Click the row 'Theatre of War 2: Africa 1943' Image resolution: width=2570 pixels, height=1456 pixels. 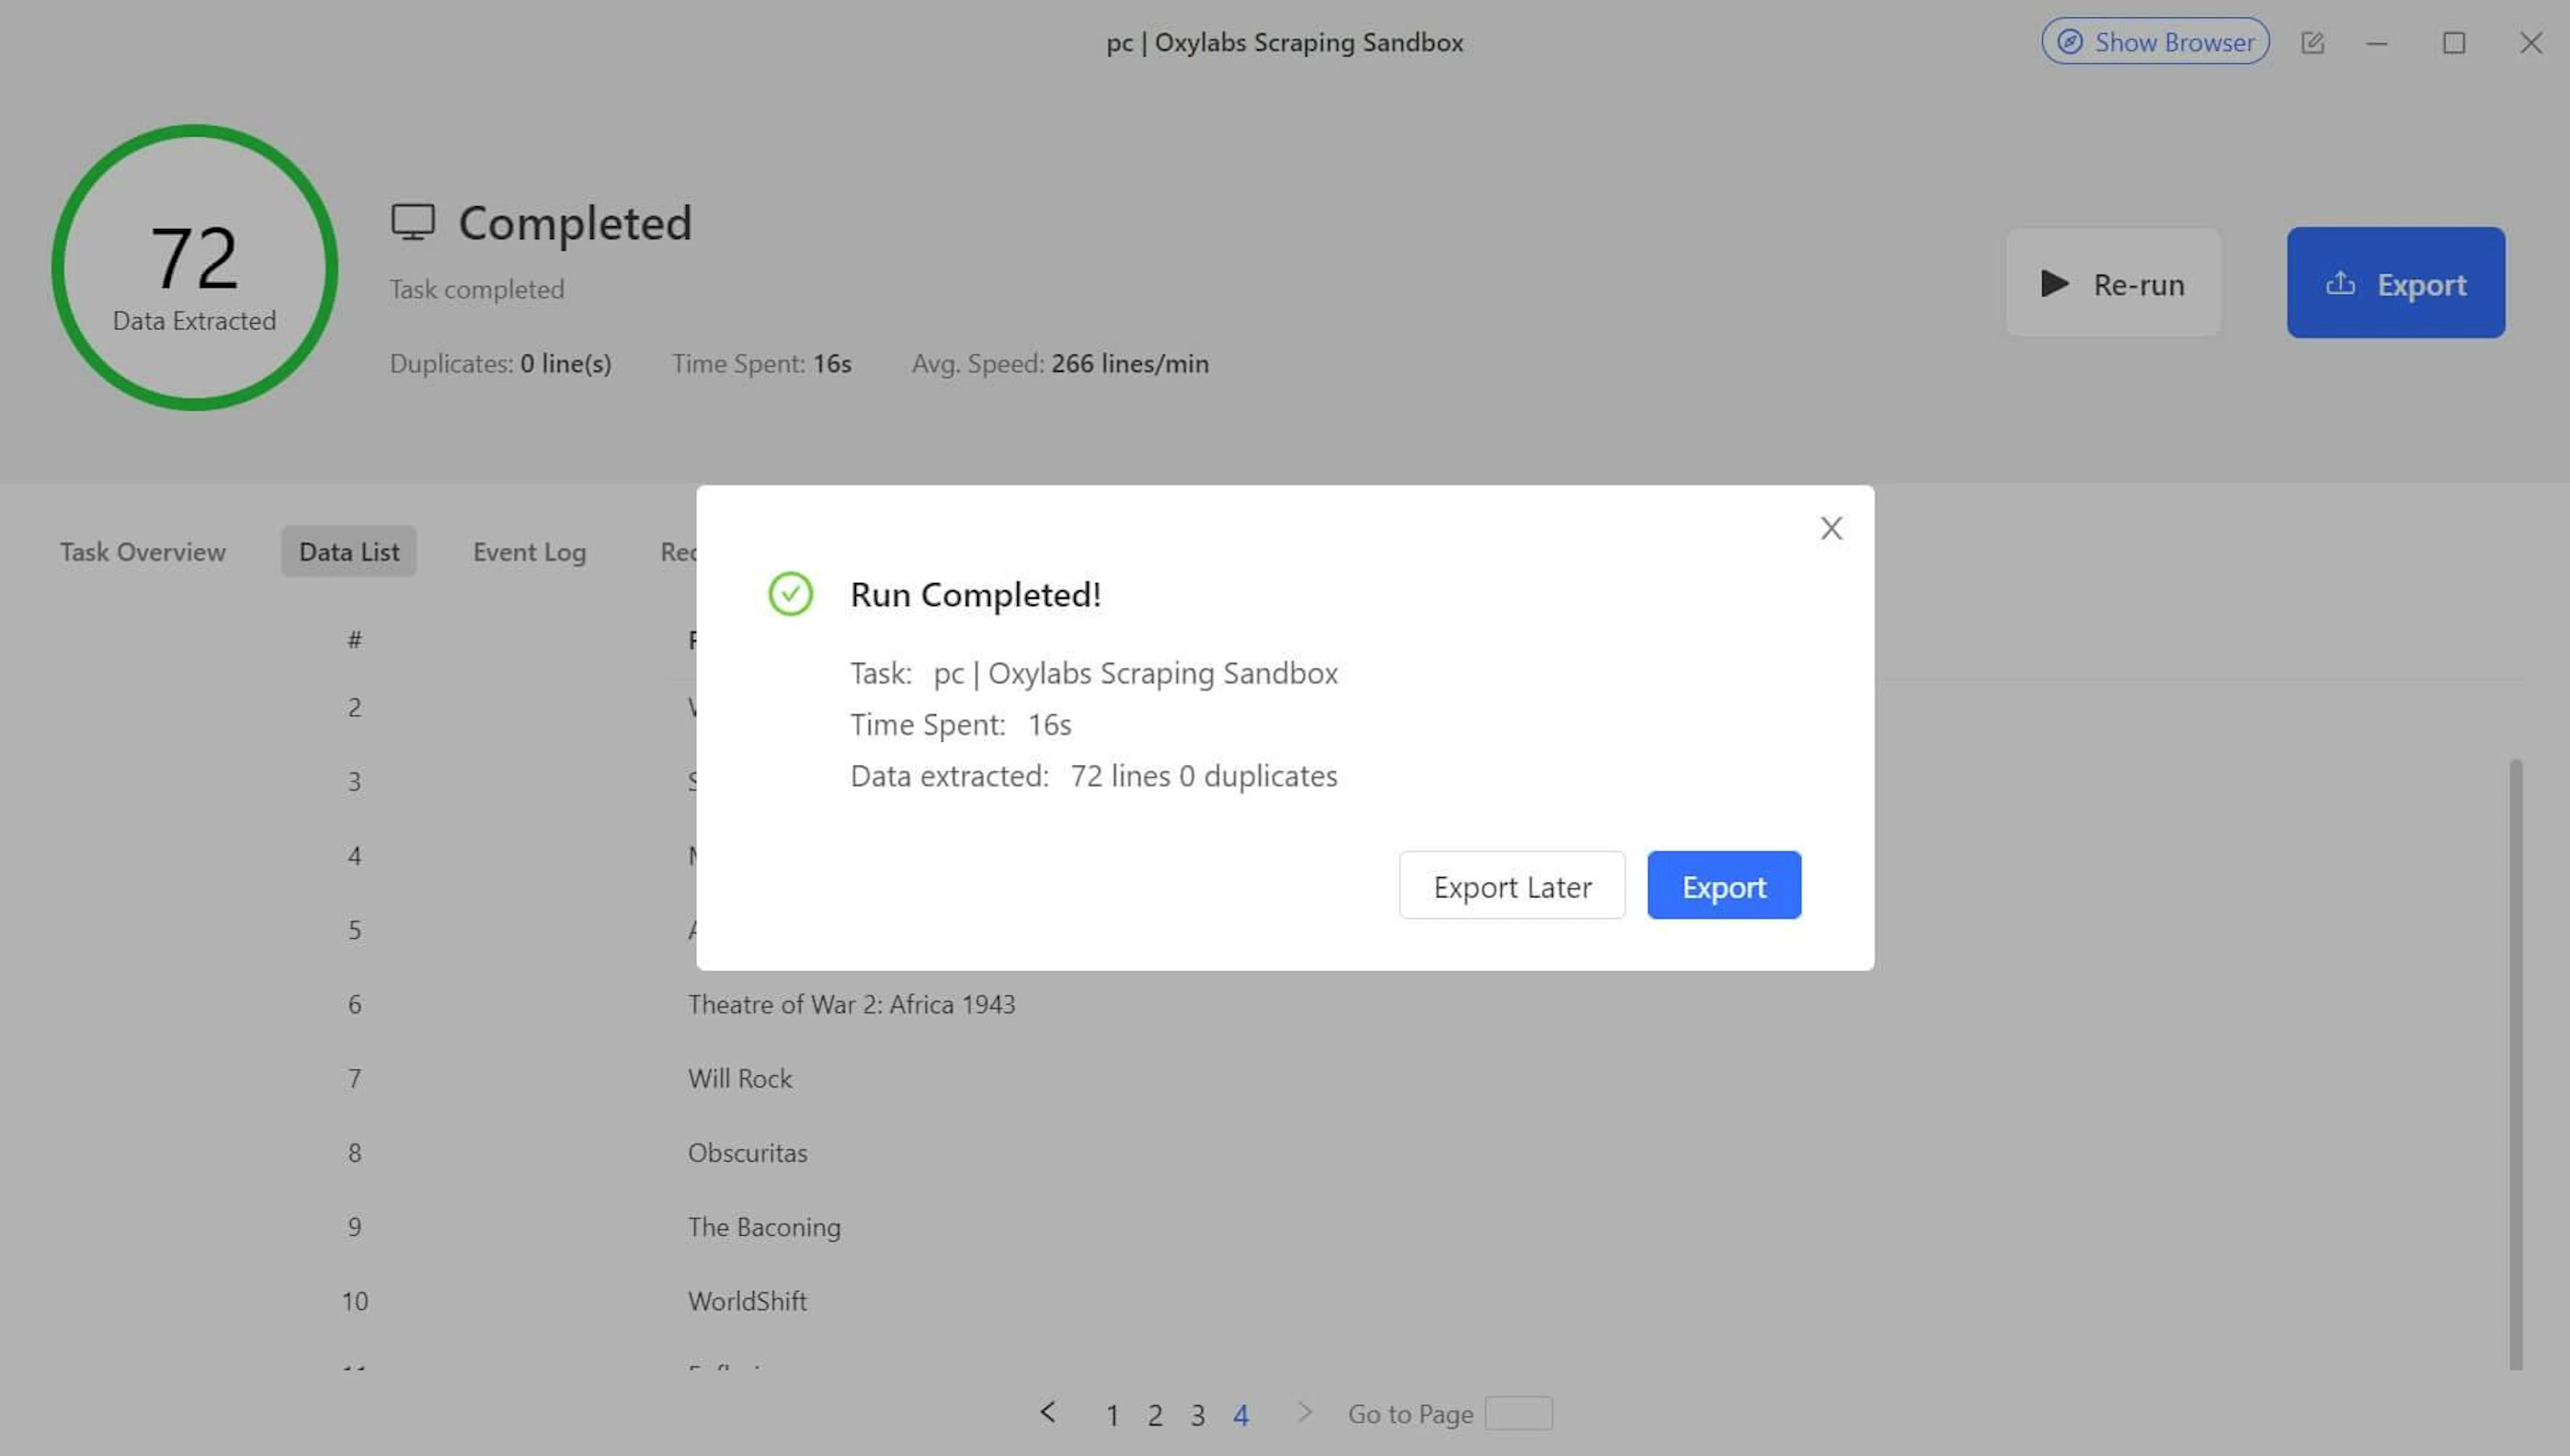[851, 1005]
